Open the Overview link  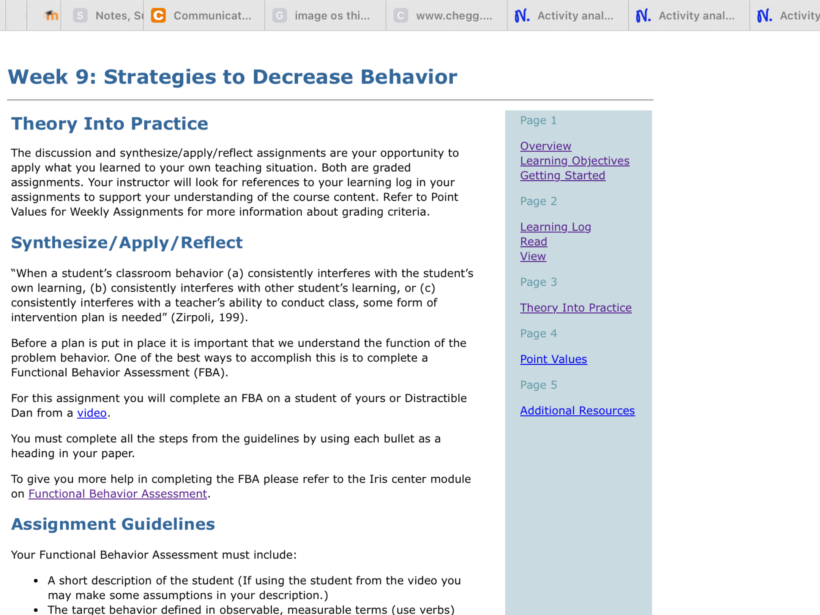click(546, 146)
